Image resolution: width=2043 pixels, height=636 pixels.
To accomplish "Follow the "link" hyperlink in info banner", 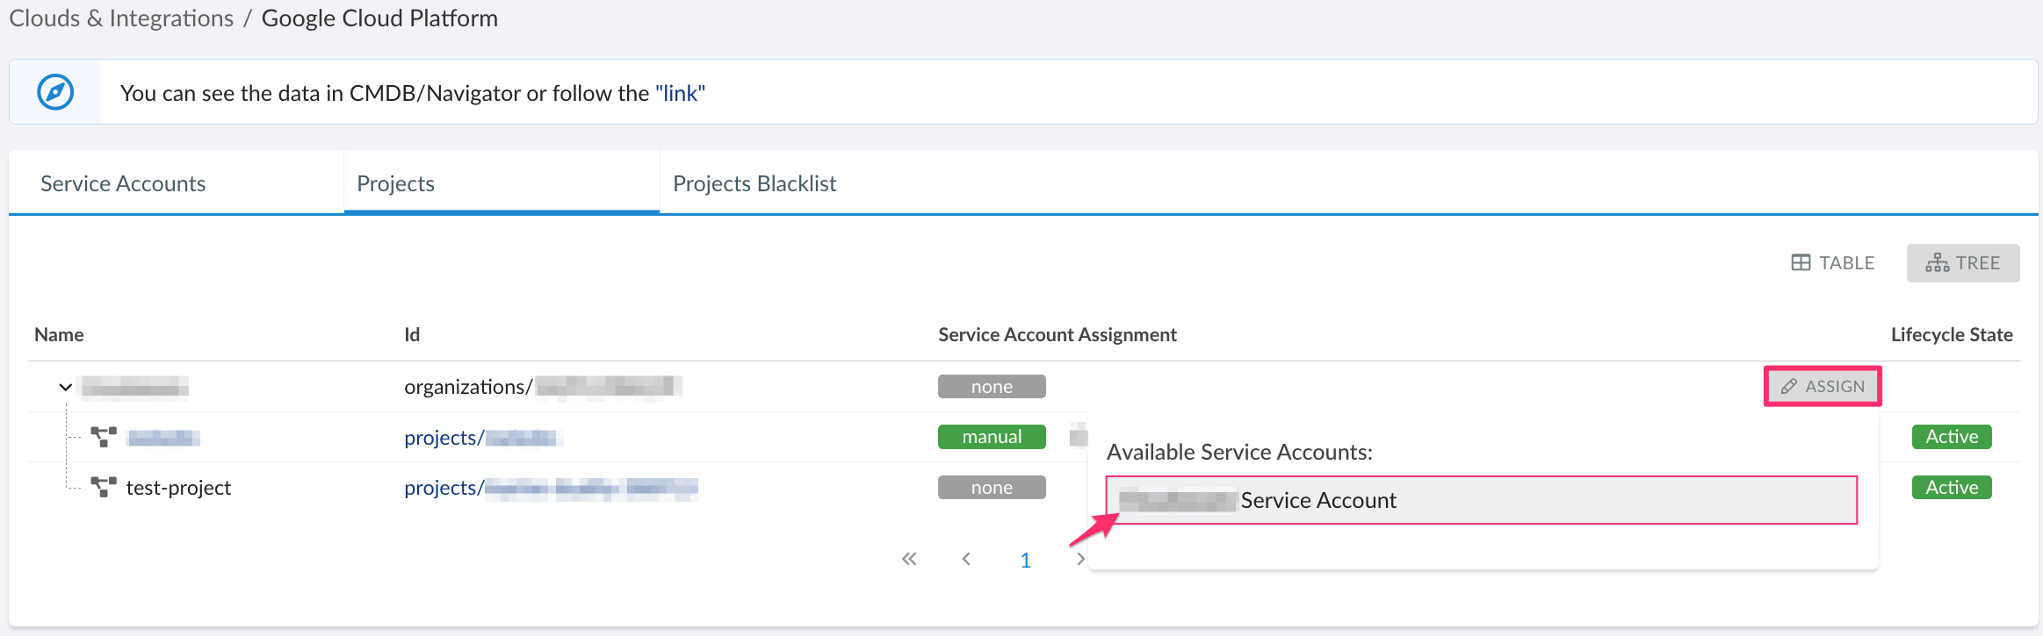I will pos(680,93).
